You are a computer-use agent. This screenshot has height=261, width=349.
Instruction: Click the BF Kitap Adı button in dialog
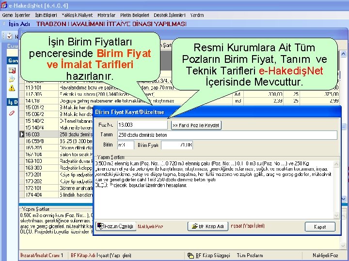(208, 226)
